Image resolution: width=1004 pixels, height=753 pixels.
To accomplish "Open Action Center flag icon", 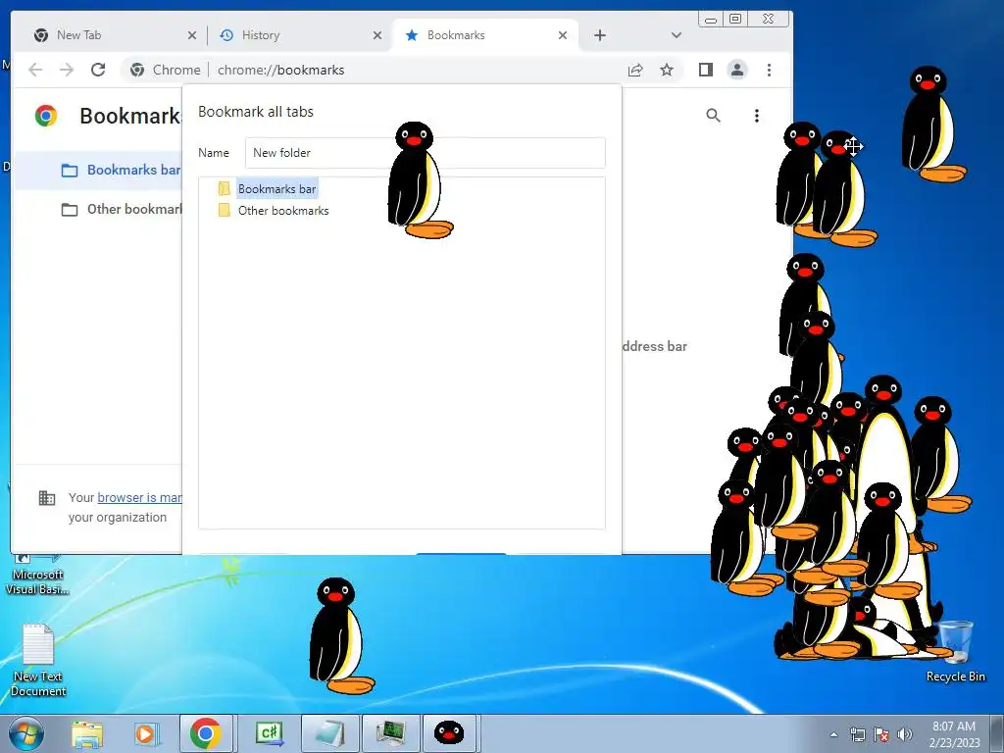I will (x=881, y=734).
